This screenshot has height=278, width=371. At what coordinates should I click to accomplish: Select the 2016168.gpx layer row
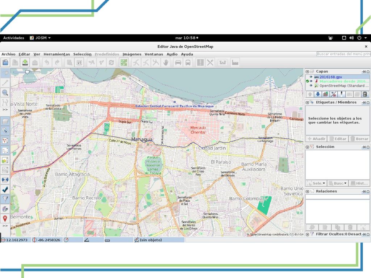[338, 77]
